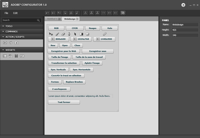Select the search box widget icon
Image resolution: width=200 pixels, height=138 pixels.
pos(22,56)
